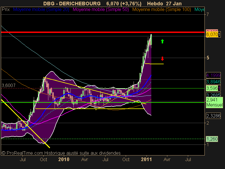Click the '2' price axis label
225x169 pixels.
click(x=208, y=123)
